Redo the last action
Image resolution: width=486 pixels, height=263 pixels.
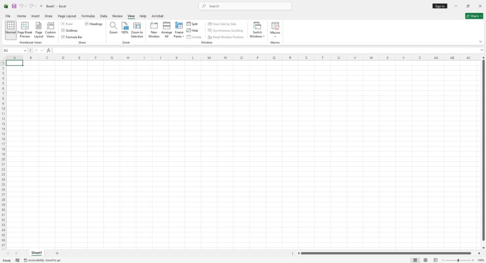pyautogui.click(x=31, y=6)
